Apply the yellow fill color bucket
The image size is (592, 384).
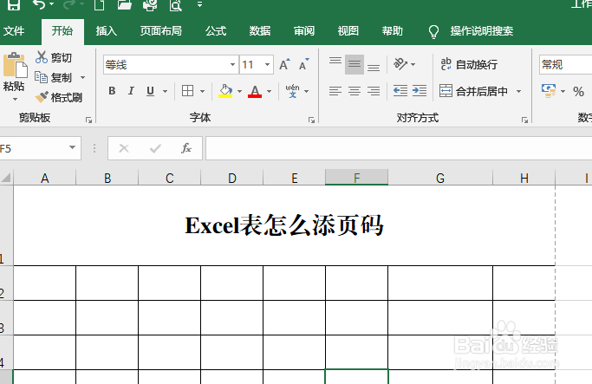click(x=225, y=91)
